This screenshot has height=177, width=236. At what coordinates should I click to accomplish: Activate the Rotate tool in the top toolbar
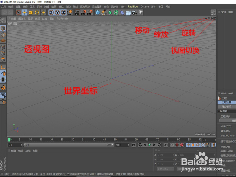(37, 12)
